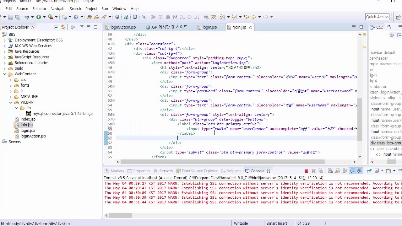Open Project Explorer view menu triangle
Image resolution: width=402 pixels, height=226 pixels.
coord(82,27)
